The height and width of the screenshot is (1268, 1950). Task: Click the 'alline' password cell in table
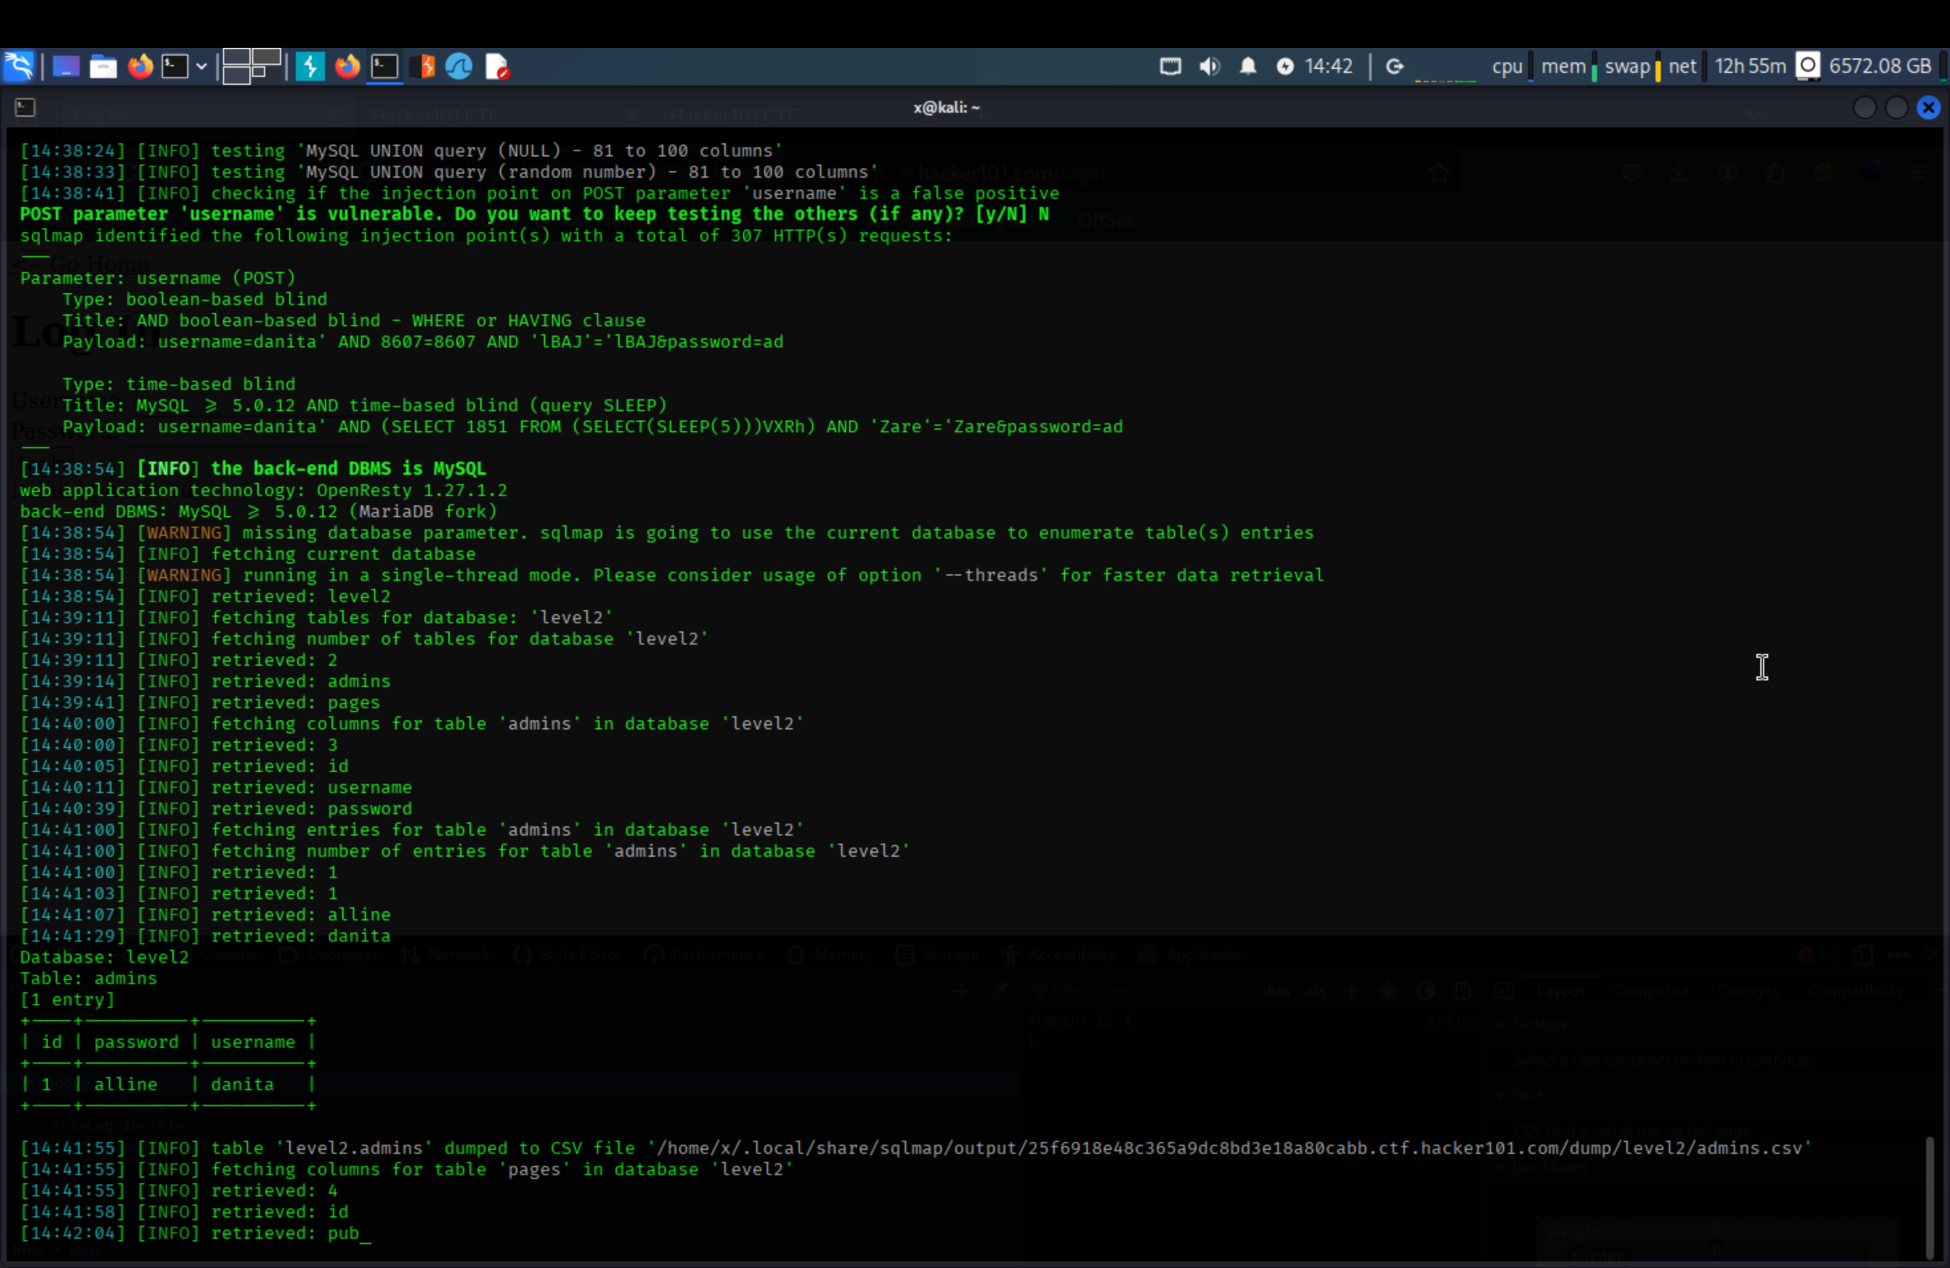[x=125, y=1084]
